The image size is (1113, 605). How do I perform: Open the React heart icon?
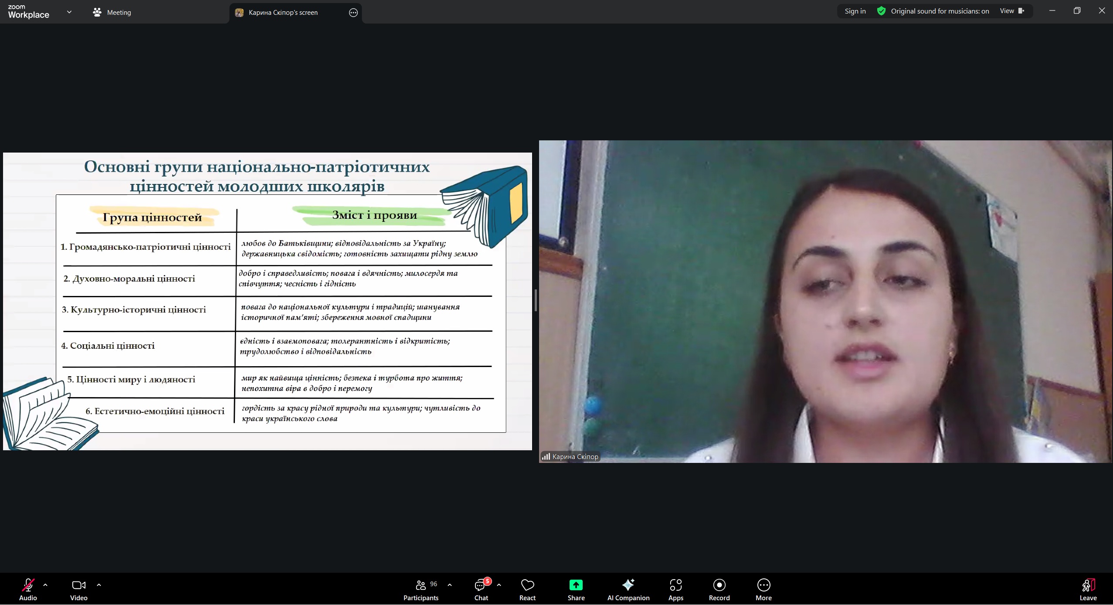[527, 585]
